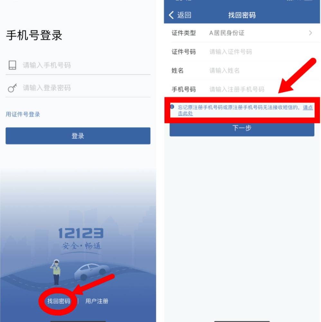
Task: Click the 登录 login button
Action: pos(78,136)
